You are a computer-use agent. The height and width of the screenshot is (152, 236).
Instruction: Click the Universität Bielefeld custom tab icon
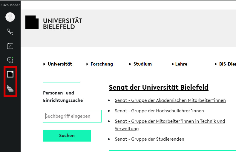point(10,74)
